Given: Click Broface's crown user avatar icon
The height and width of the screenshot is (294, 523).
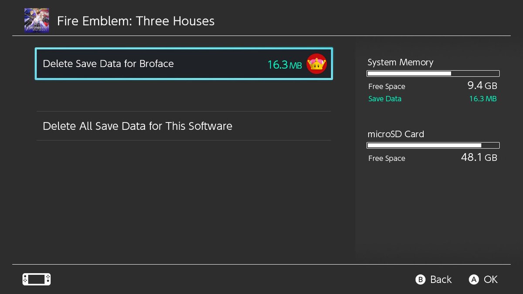Looking at the screenshot, I should point(317,64).
